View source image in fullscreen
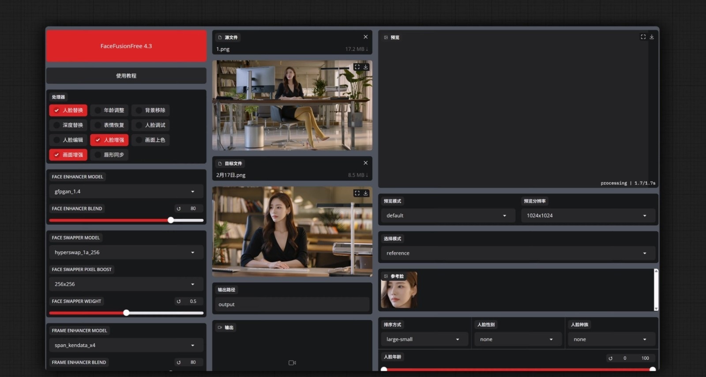The width and height of the screenshot is (706, 377). tap(357, 67)
